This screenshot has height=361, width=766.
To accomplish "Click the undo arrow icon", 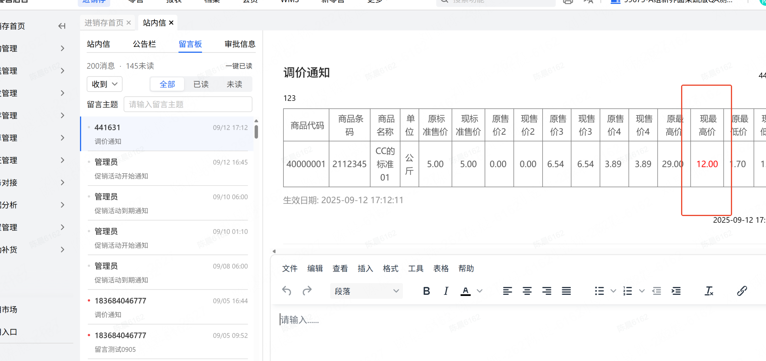I will (x=286, y=291).
